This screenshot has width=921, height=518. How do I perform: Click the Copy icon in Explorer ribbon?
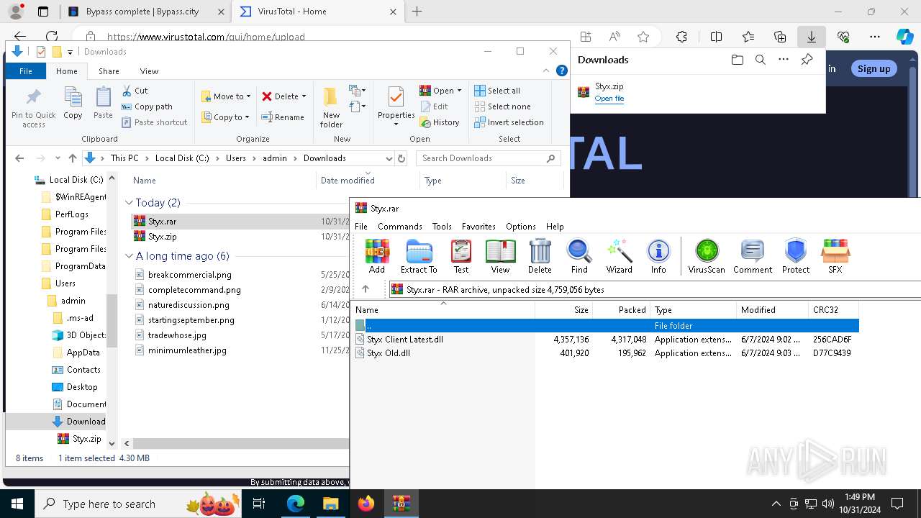point(73,103)
